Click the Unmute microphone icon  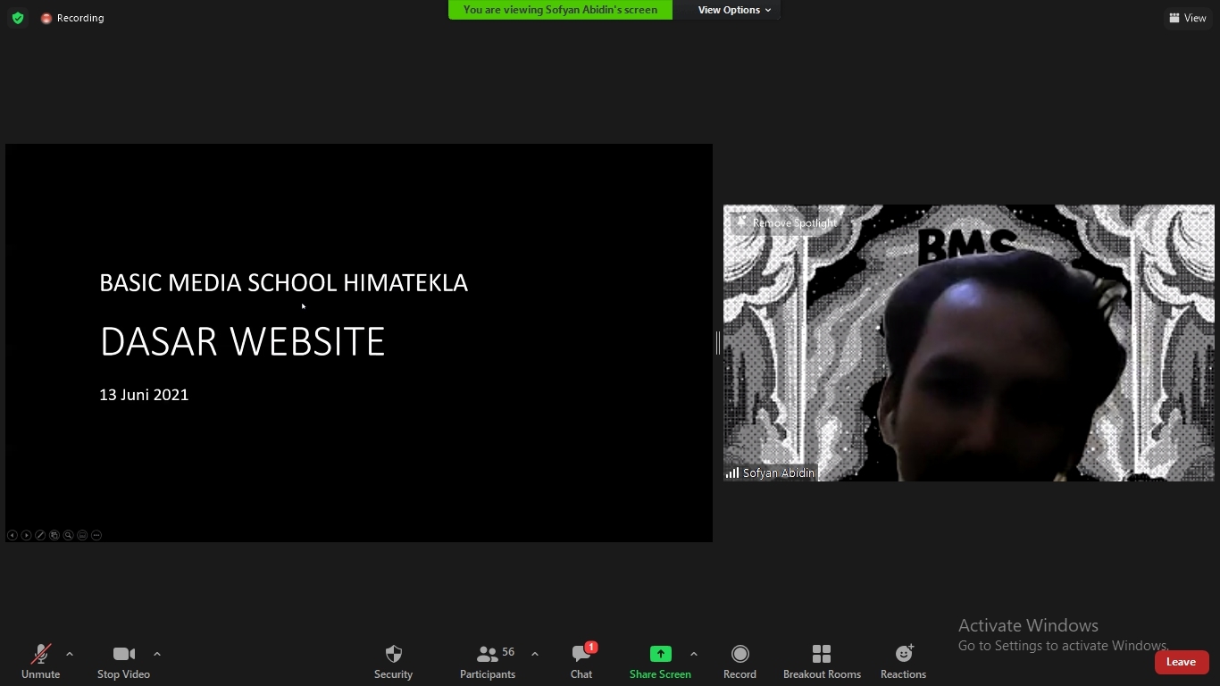(40, 655)
